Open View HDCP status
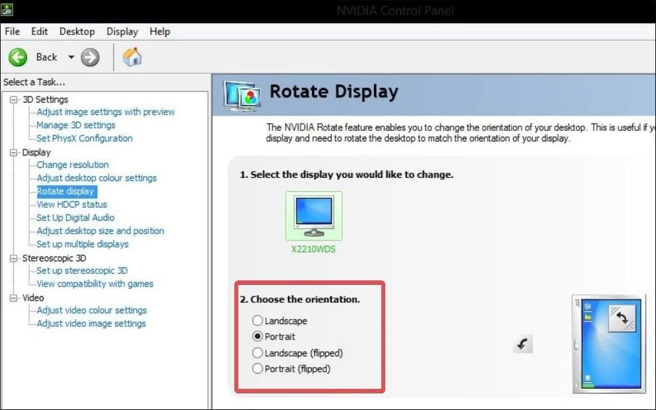 pyautogui.click(x=71, y=204)
